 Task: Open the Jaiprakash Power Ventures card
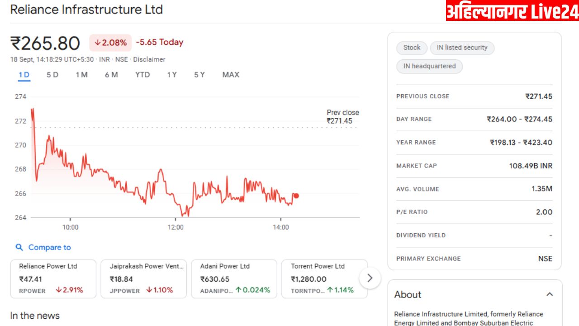143,278
